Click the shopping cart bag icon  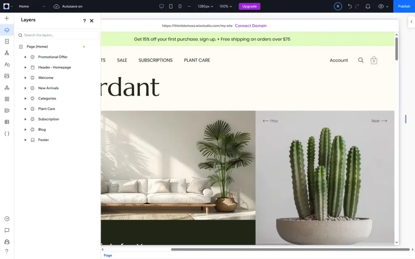pyautogui.click(x=374, y=60)
